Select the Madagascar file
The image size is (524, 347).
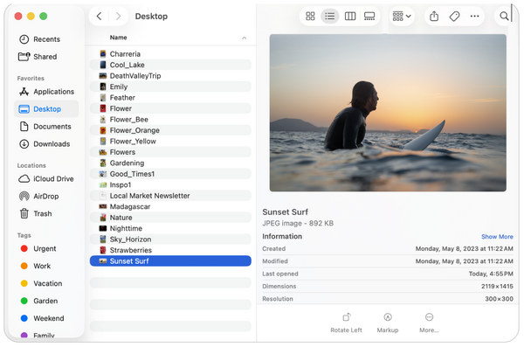170,206
